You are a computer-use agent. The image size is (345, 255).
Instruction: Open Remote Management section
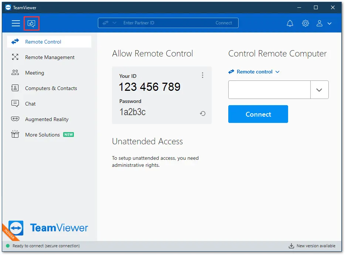pos(49,57)
